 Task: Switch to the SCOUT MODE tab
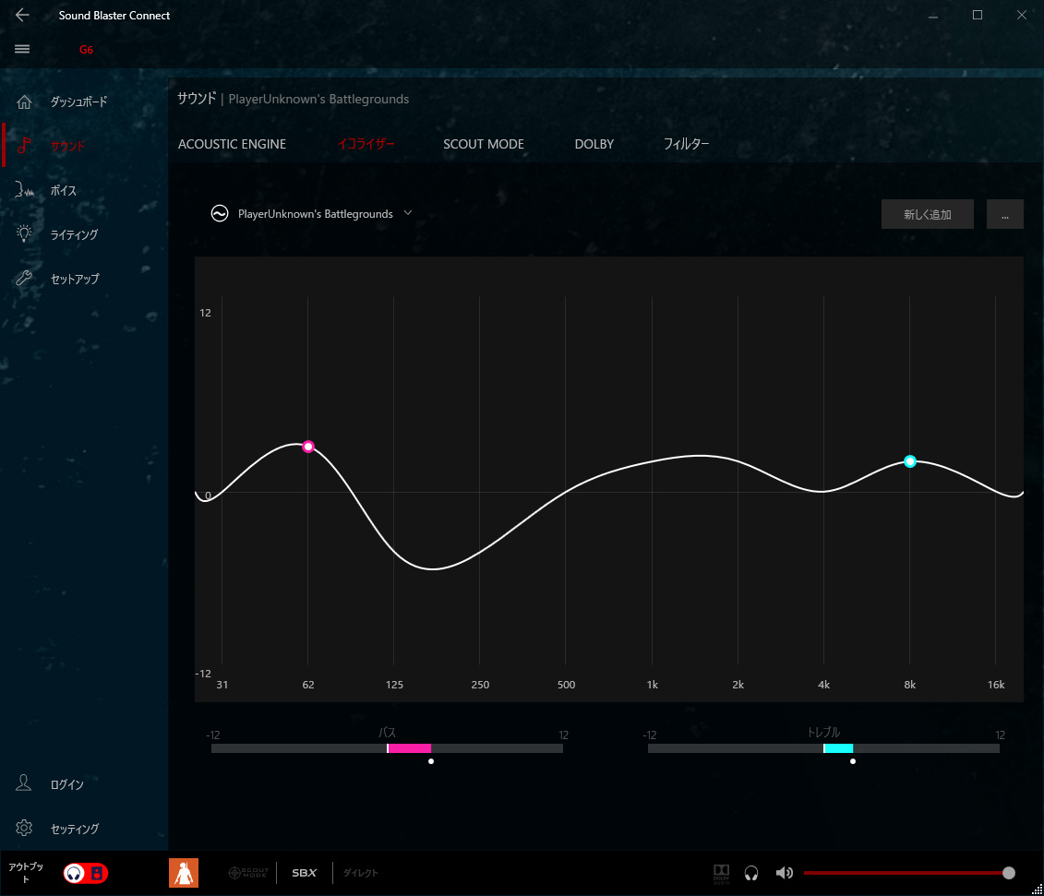(483, 144)
